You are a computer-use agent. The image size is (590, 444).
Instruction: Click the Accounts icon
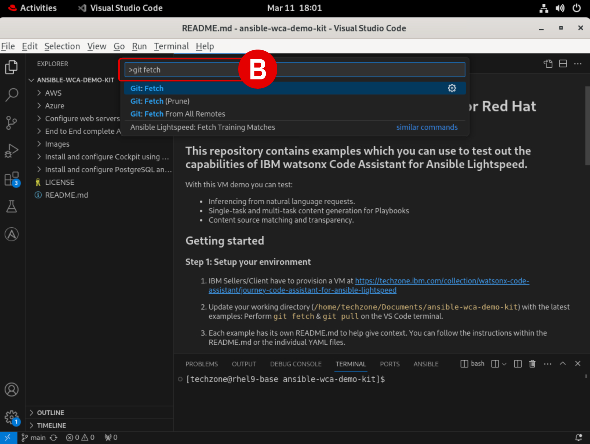(x=12, y=390)
